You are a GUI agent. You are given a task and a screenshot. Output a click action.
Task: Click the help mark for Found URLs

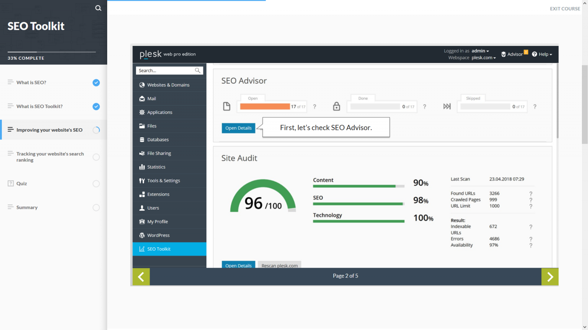tap(531, 194)
